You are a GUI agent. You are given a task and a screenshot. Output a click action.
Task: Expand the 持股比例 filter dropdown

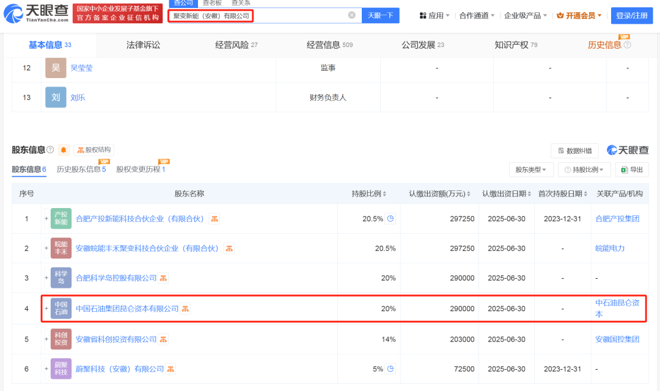coord(584,170)
